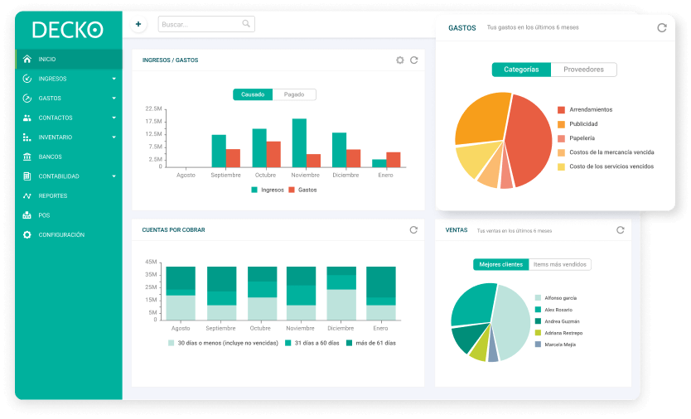The image size is (691, 419).
Task: Refresh the Ventas panel
Action: (620, 229)
